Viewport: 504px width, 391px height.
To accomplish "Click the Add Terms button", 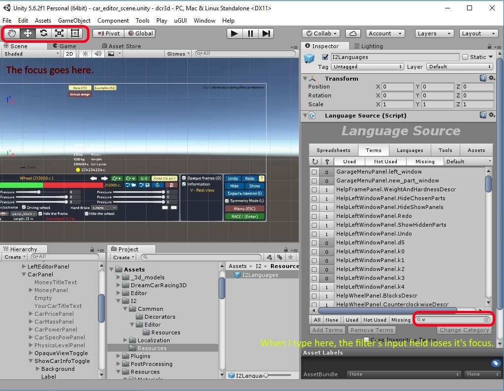I will 327,330.
